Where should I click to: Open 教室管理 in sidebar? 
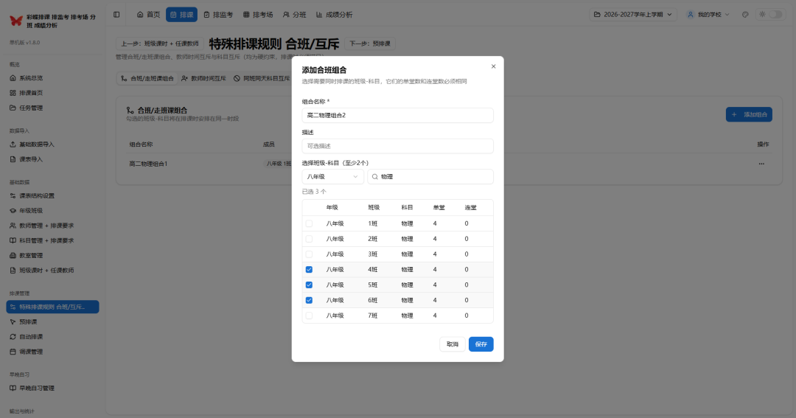[x=52, y=256]
